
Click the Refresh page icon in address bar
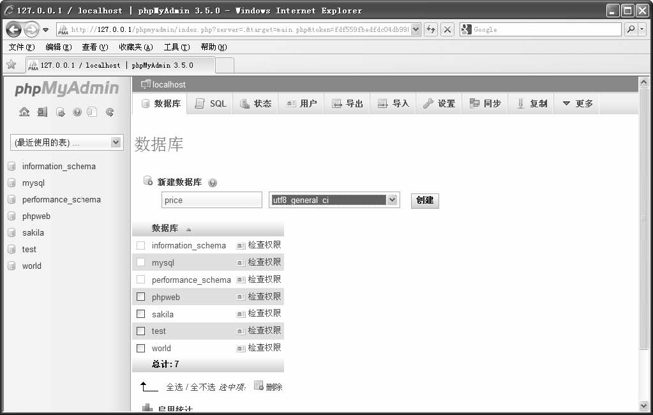pos(431,29)
